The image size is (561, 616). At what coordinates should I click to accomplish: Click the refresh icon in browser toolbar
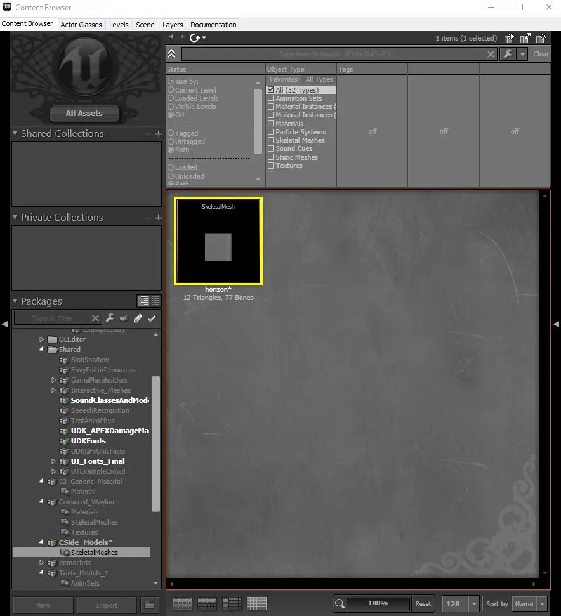click(195, 37)
